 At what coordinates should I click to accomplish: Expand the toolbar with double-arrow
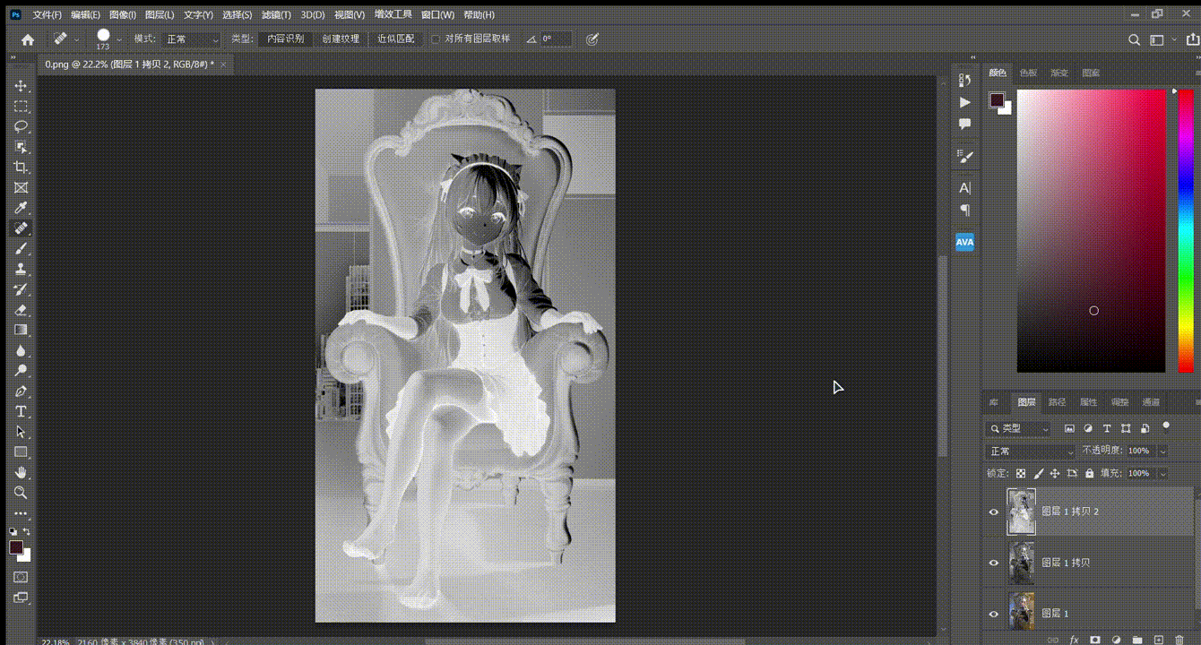pos(13,57)
